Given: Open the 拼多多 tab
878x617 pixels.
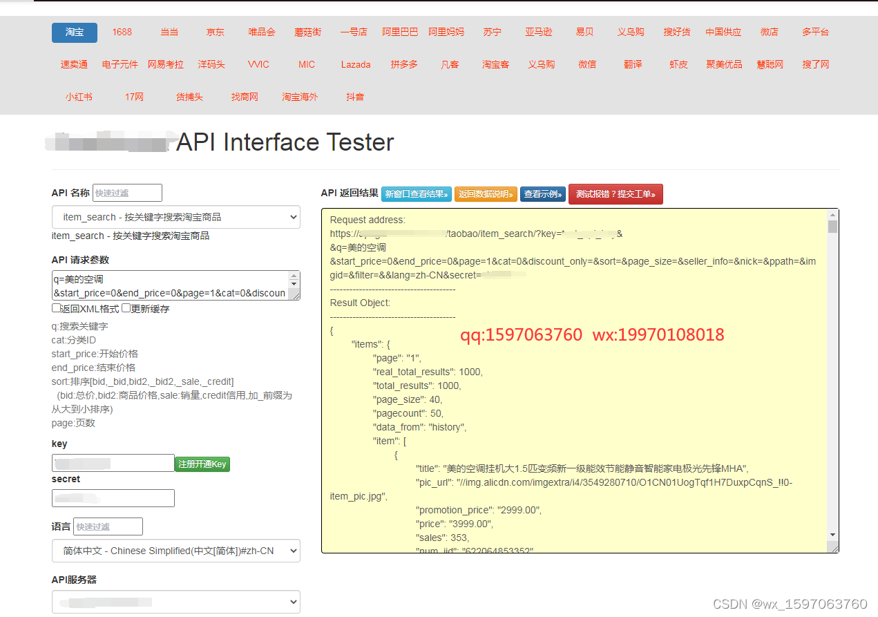Looking at the screenshot, I should tap(404, 65).
